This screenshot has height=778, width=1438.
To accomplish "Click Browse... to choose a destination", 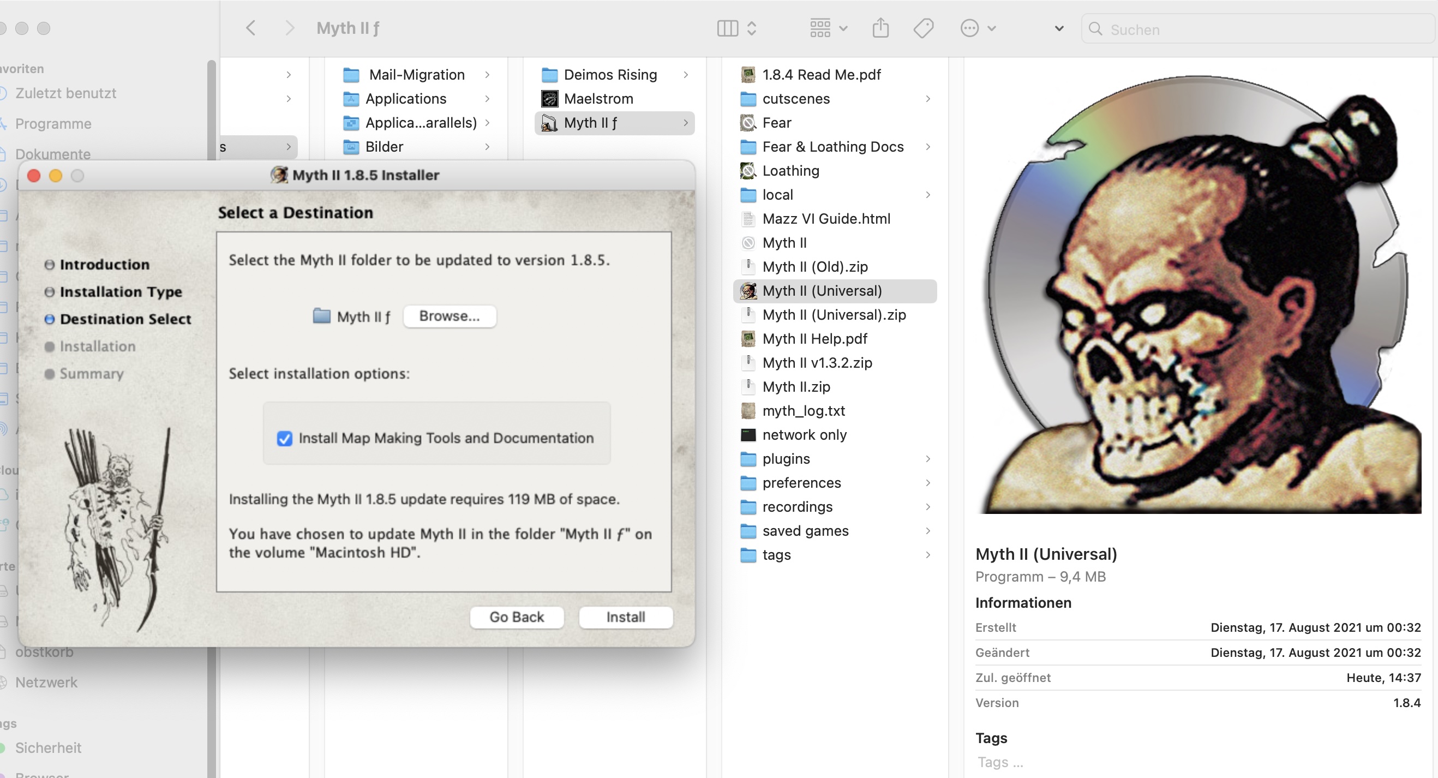I will (x=450, y=316).
